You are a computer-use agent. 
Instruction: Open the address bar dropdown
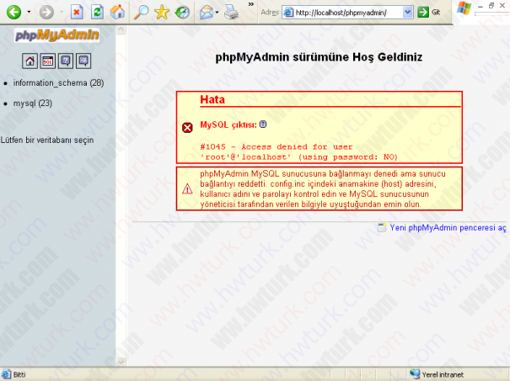(x=407, y=13)
